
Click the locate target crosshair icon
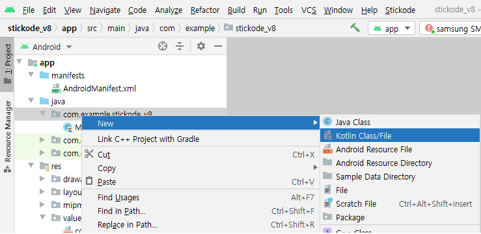(x=163, y=47)
